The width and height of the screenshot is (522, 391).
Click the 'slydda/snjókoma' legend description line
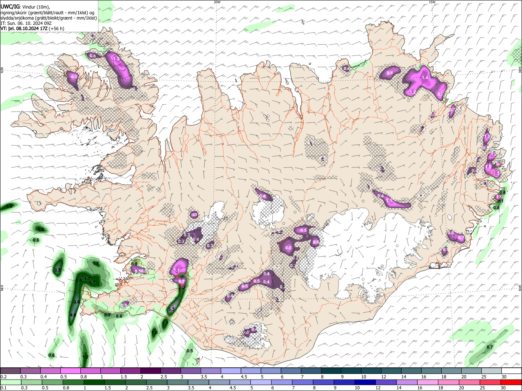pos(49,18)
